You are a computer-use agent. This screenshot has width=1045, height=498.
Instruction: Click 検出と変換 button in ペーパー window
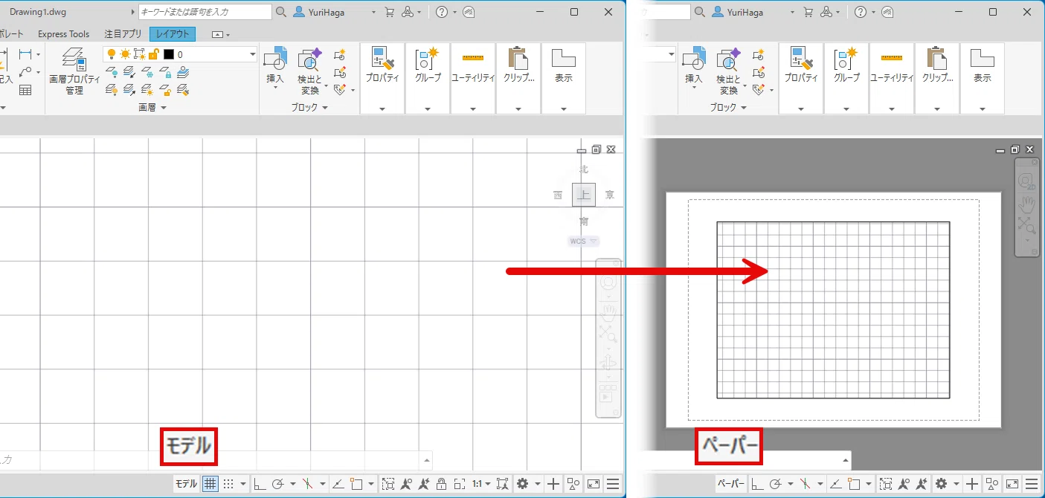click(729, 71)
